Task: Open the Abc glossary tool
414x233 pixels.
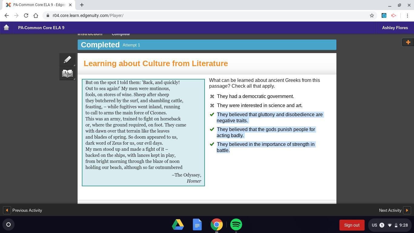Action: [x=68, y=73]
